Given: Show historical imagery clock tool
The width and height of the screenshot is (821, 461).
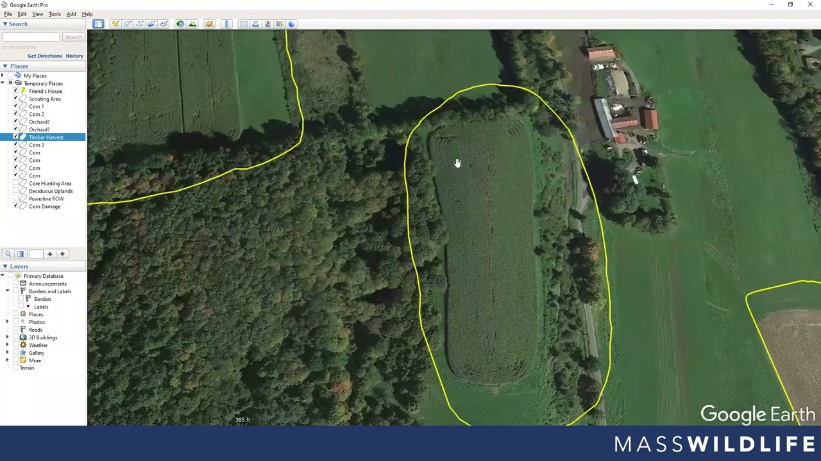Looking at the screenshot, I should pyautogui.click(x=180, y=24).
